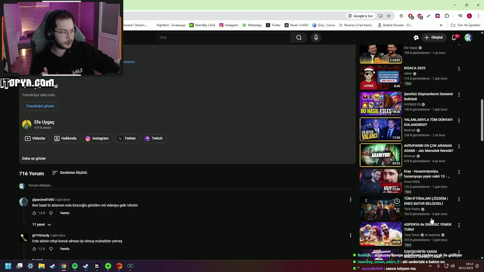Open more options for TÜM İFTİRALARI ÇÖZDÜM video
The width and height of the screenshot is (484, 272).
tap(459, 199)
